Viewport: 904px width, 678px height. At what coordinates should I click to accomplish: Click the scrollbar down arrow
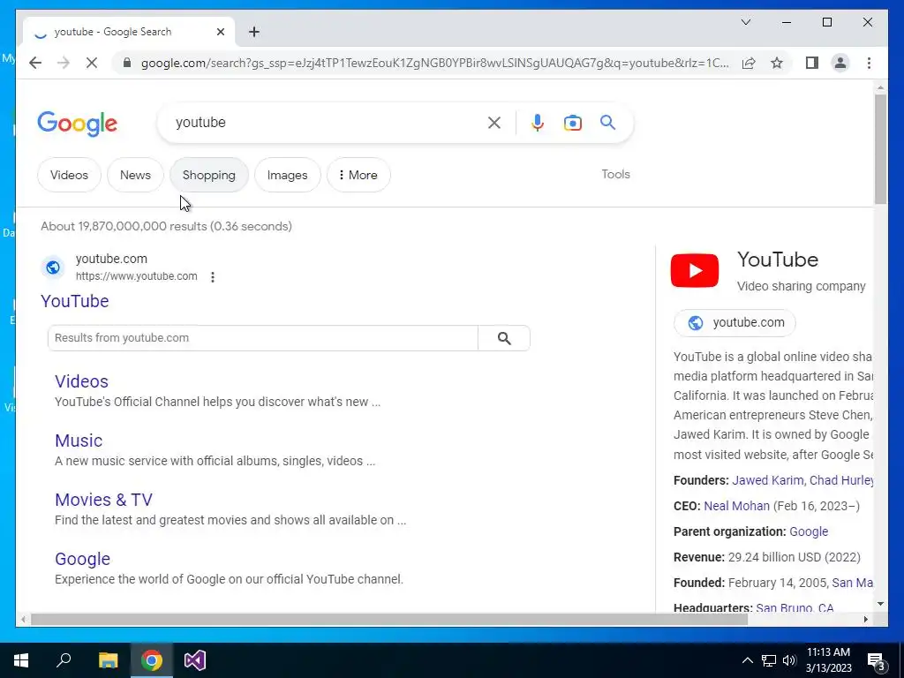(x=880, y=604)
